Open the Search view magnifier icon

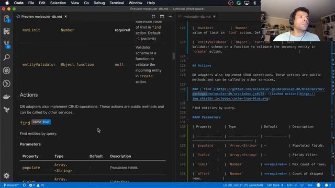point(7,57)
